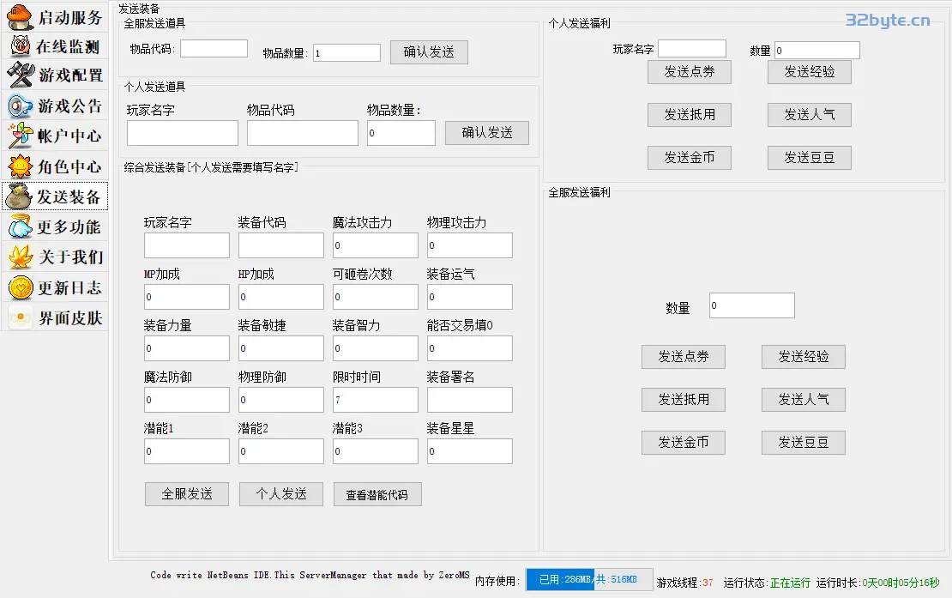Click 确认发送 in 全服发送道具 group
Screen dimensions: 952x598
[x=429, y=52]
